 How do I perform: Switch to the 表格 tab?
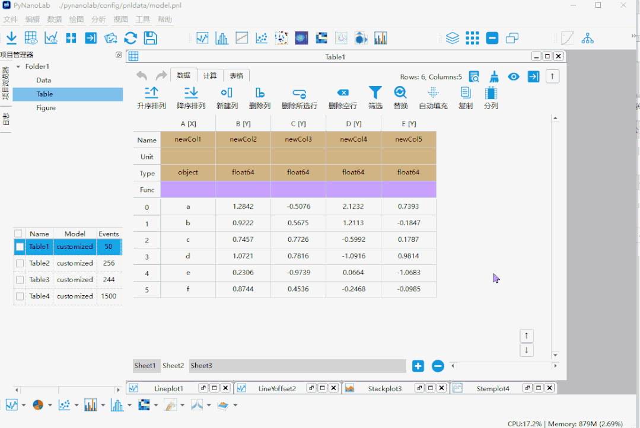(x=236, y=75)
